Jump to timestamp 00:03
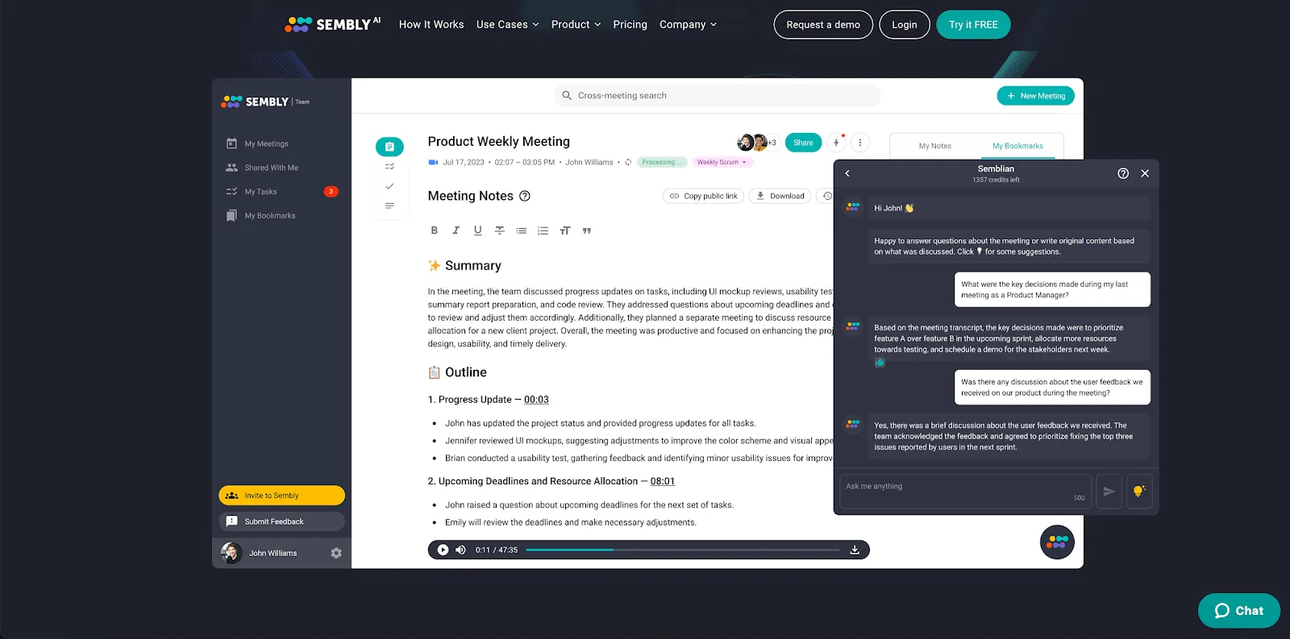Screen dimensions: 1290x639 (x=536, y=400)
